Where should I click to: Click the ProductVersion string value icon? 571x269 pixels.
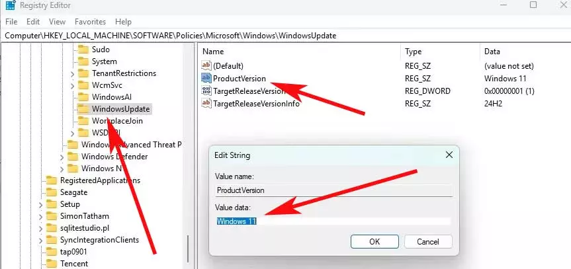pos(206,78)
